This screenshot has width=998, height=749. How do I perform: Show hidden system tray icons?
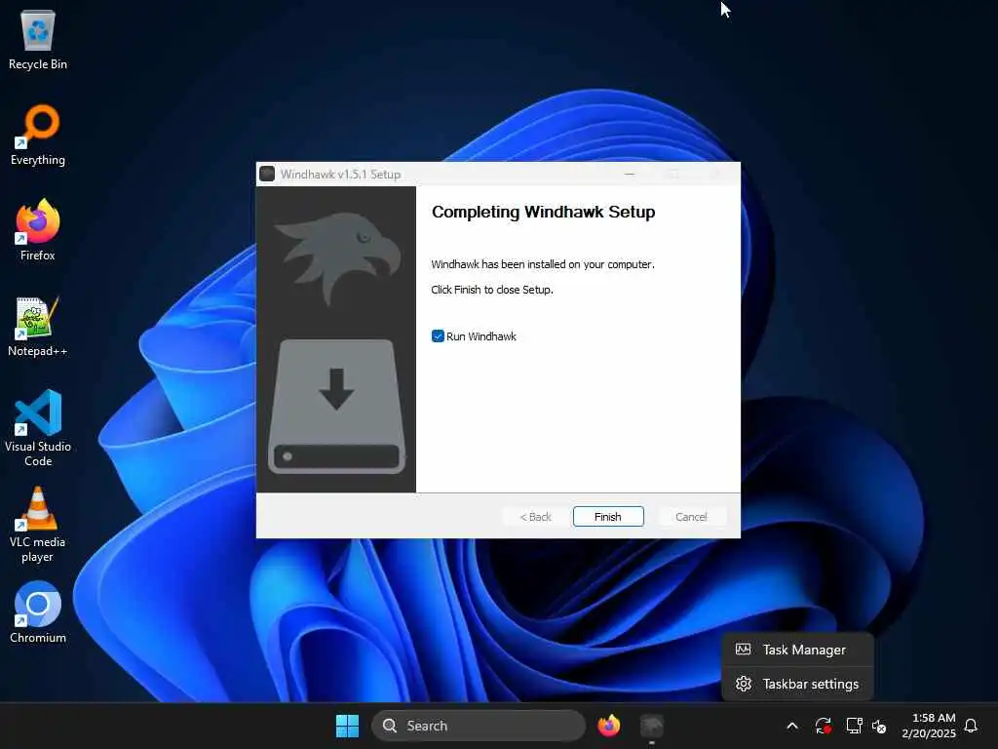[792, 726]
